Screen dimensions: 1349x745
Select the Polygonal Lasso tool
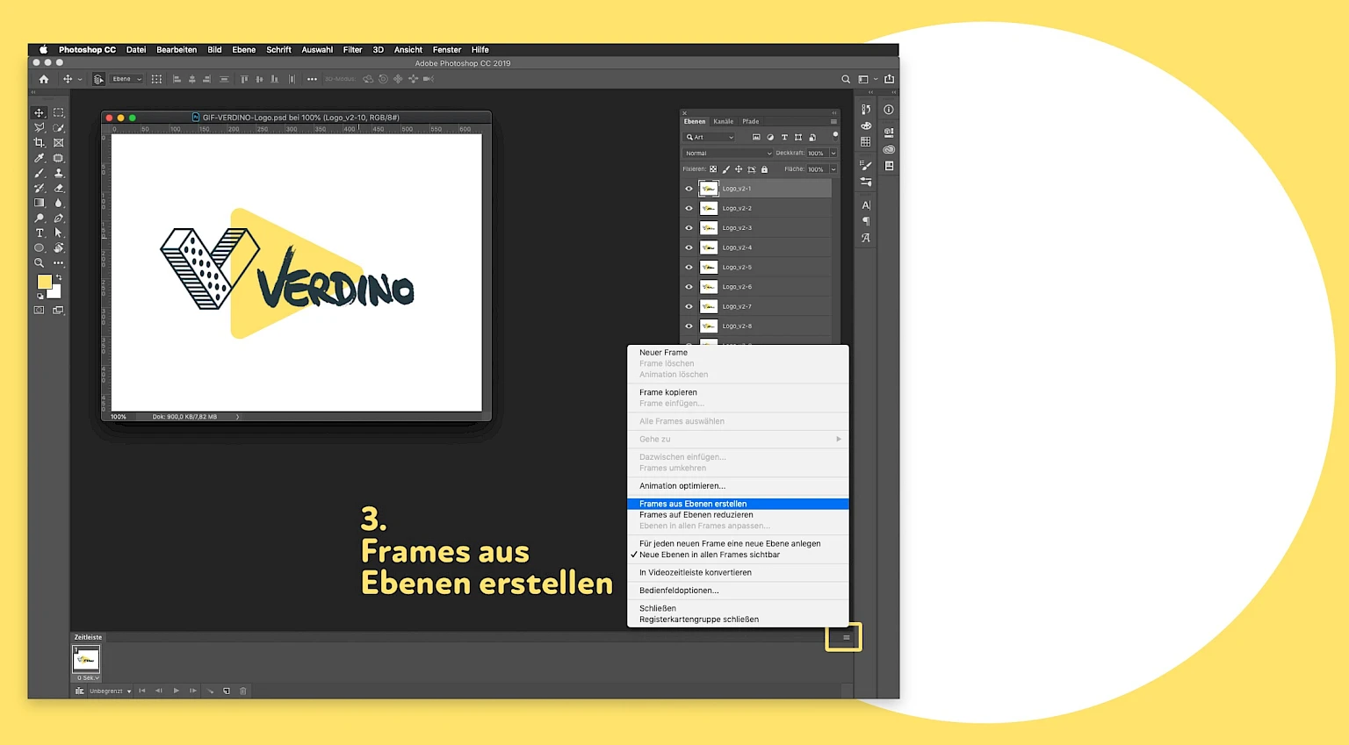[x=40, y=127]
